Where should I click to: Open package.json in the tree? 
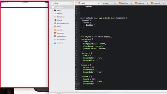[x=61, y=37]
